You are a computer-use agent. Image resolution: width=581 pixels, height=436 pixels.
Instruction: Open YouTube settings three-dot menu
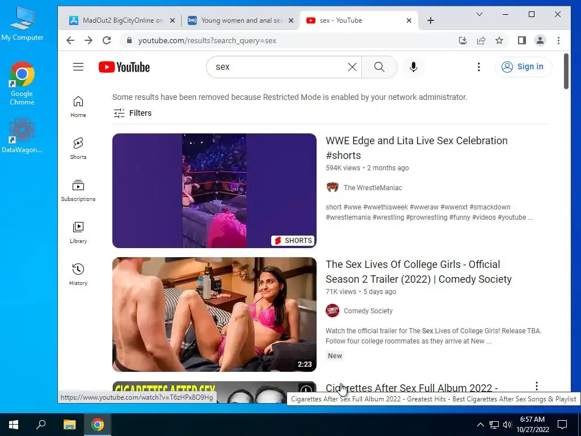coord(479,67)
